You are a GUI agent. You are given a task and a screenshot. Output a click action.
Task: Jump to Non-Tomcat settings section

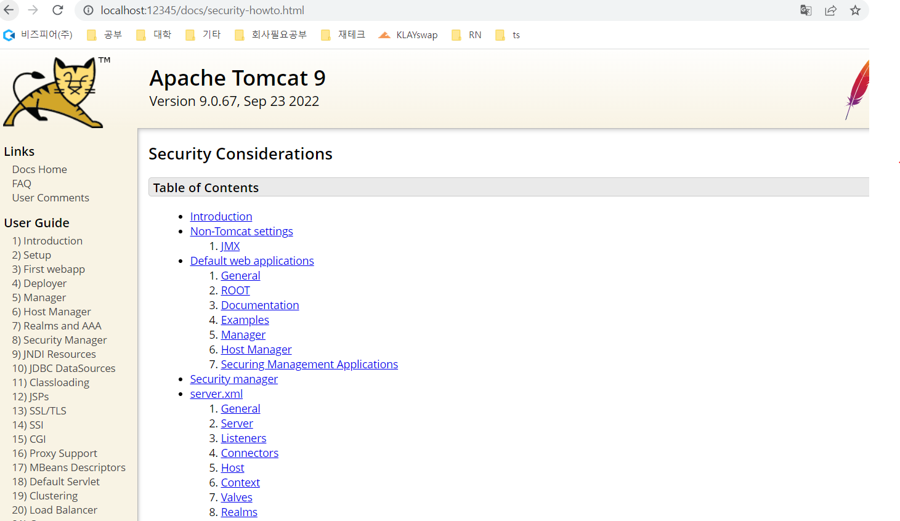241,232
